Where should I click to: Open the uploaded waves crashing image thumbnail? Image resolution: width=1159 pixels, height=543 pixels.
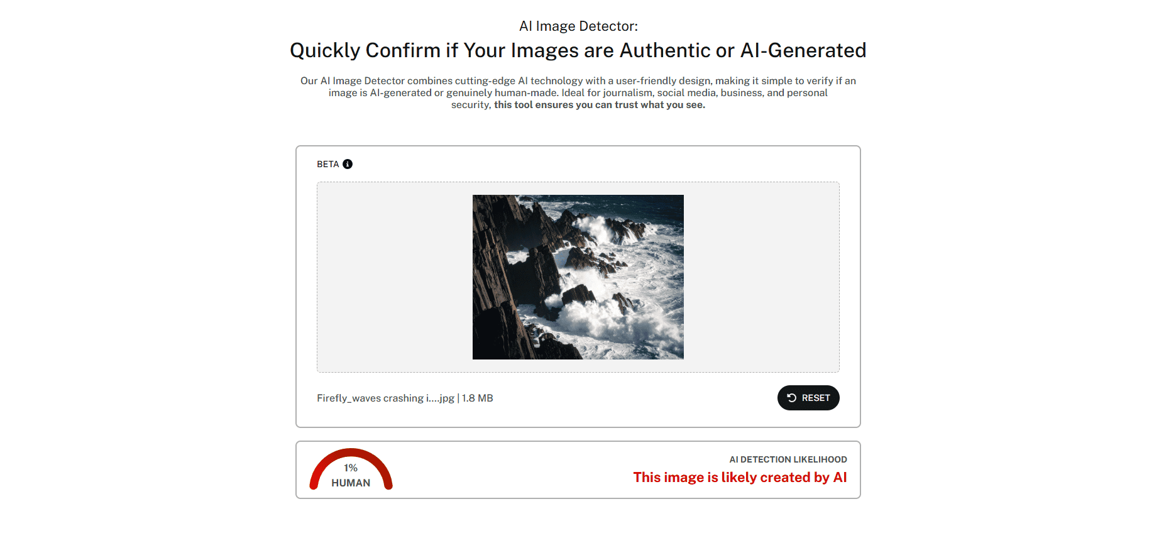click(x=578, y=277)
